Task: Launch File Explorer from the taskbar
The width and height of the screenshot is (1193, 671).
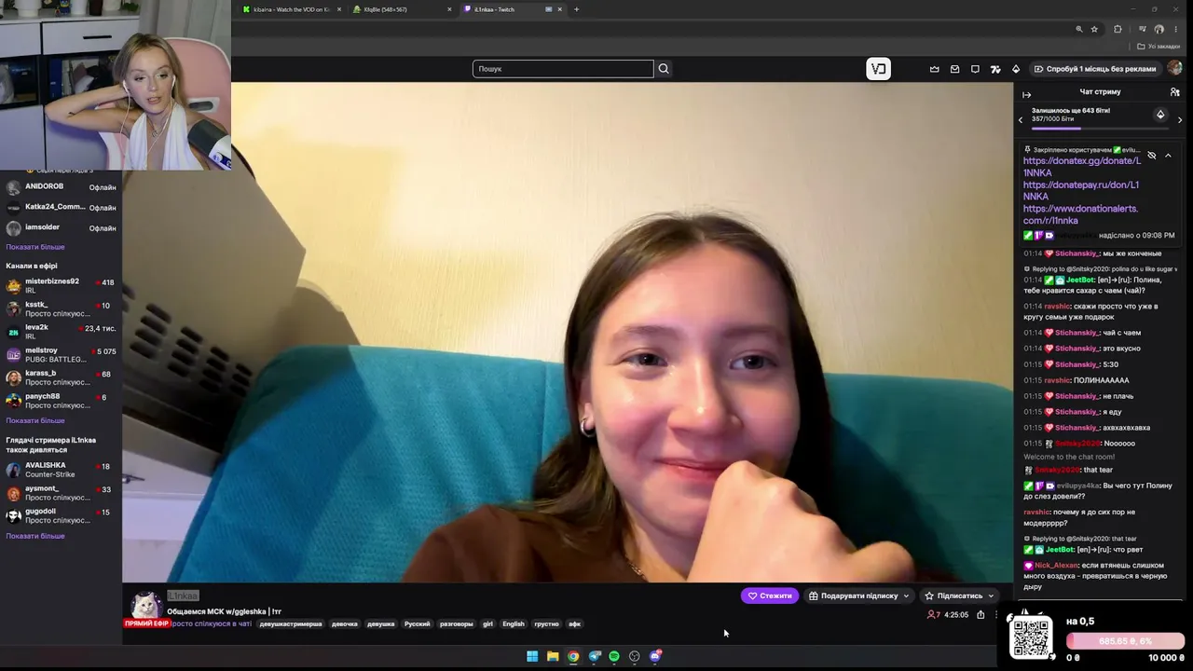Action: pyautogui.click(x=553, y=656)
